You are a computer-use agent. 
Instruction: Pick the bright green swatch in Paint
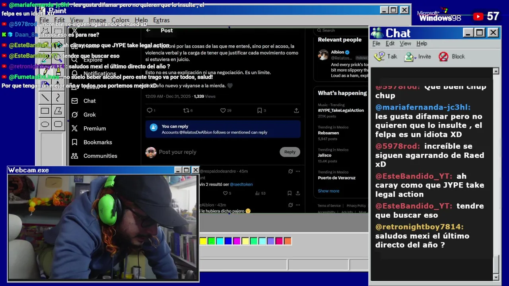click(212, 241)
